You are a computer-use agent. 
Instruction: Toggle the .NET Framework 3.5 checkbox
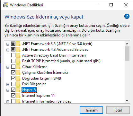click(x=13, y=44)
